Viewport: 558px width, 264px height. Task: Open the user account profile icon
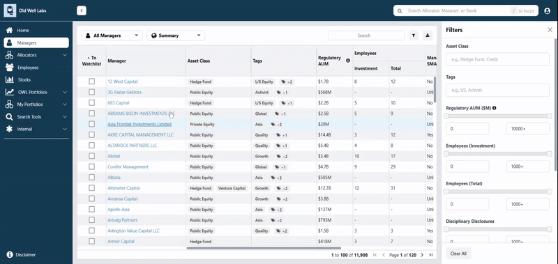click(548, 11)
